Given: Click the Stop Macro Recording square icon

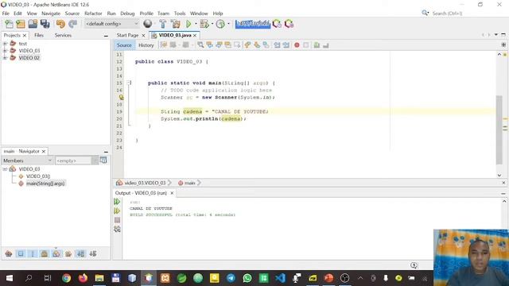Looking at the screenshot, I should tap(305, 45).
